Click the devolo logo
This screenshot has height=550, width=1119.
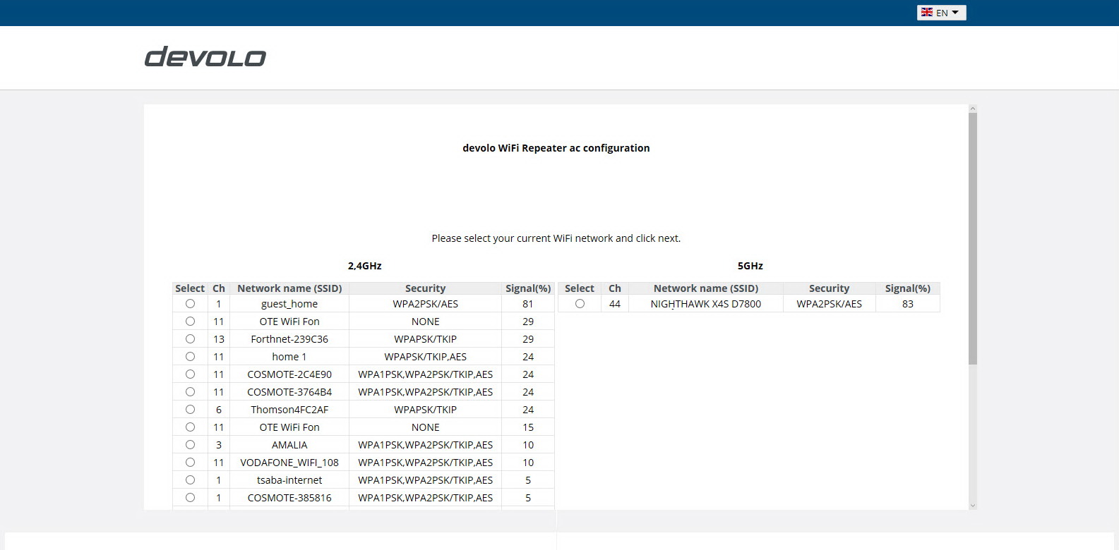(205, 57)
